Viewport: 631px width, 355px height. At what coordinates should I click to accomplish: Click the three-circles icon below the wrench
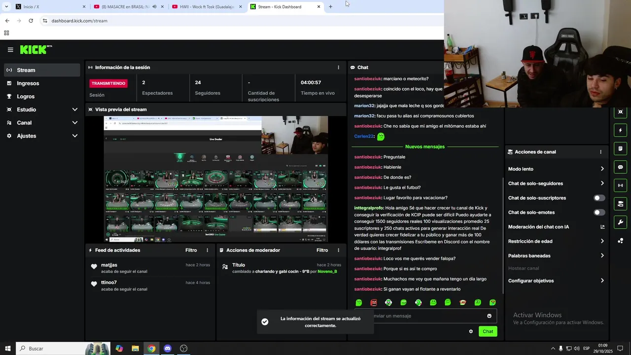[620, 241]
